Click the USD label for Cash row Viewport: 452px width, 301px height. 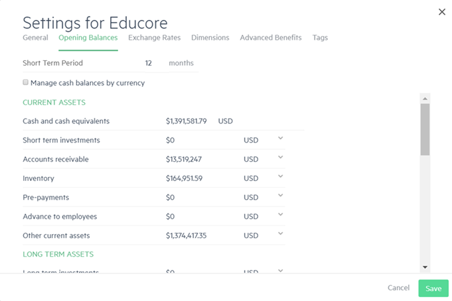coord(226,121)
